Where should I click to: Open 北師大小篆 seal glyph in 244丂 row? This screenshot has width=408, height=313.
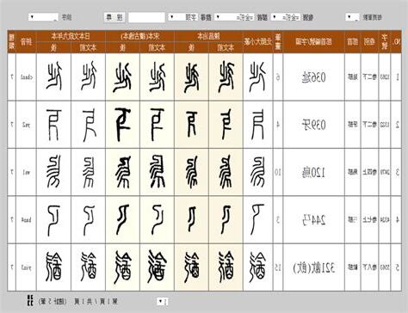pyautogui.click(x=257, y=219)
